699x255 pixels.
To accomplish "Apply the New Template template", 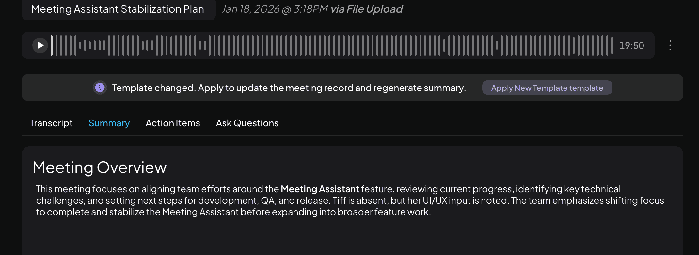I will click(547, 88).
